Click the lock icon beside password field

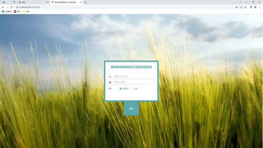pyautogui.click(x=110, y=82)
